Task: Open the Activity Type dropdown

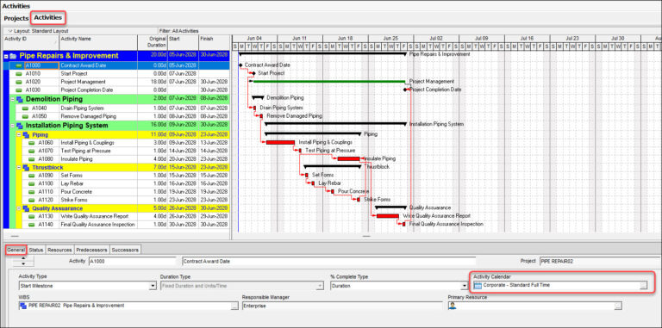Action: click(153, 286)
